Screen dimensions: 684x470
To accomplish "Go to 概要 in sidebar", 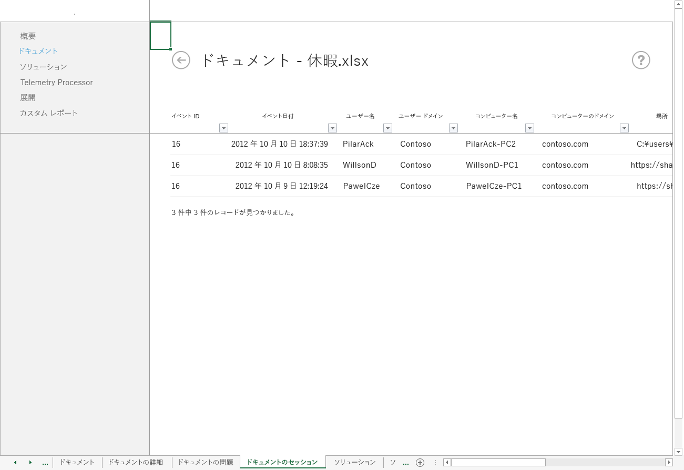I will click(x=28, y=36).
